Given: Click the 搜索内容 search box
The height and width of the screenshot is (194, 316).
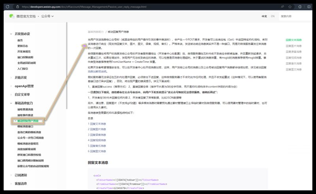Looking at the screenshot, I should click(295, 16).
